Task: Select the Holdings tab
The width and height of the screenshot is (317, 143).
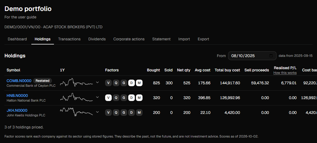Action: pyautogui.click(x=42, y=39)
